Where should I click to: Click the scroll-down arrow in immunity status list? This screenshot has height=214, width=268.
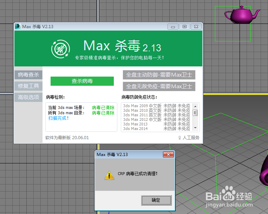(x=195, y=128)
